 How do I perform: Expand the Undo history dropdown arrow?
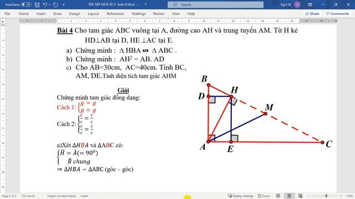coord(49,5)
